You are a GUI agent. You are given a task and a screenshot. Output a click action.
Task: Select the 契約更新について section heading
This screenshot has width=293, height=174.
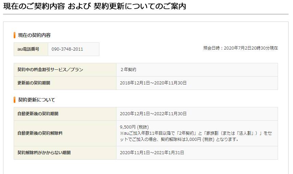[37, 100]
